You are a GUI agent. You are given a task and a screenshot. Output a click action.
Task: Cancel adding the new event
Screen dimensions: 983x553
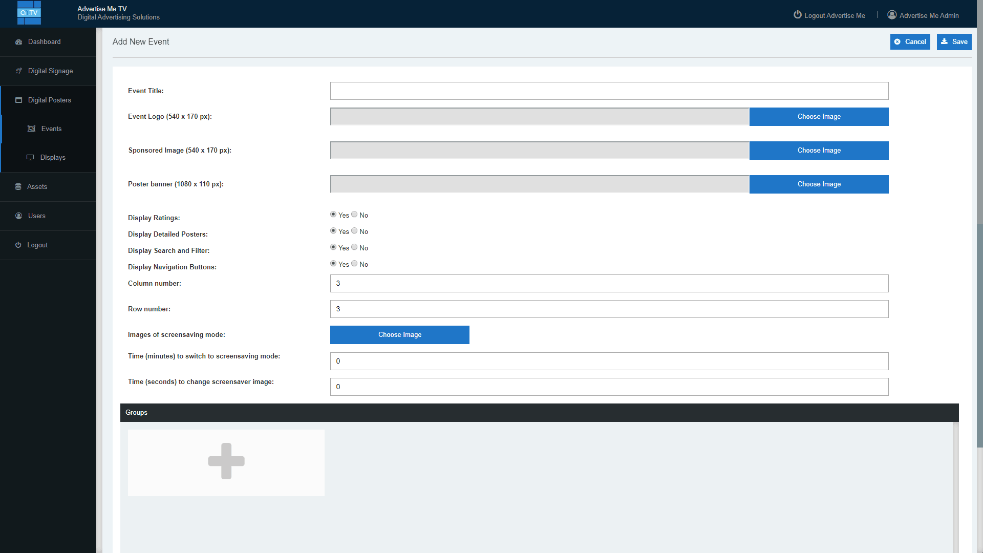(x=910, y=42)
